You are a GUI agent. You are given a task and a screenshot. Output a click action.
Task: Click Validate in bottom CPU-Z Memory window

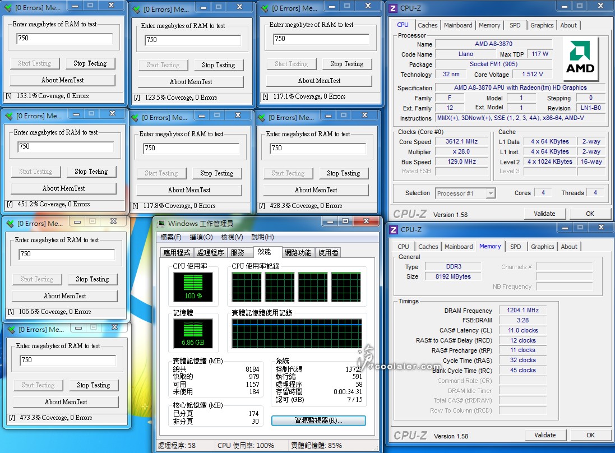(545, 435)
